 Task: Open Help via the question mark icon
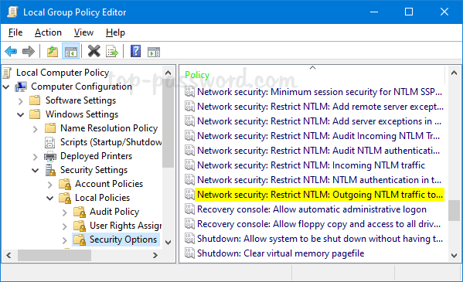tap(135, 51)
